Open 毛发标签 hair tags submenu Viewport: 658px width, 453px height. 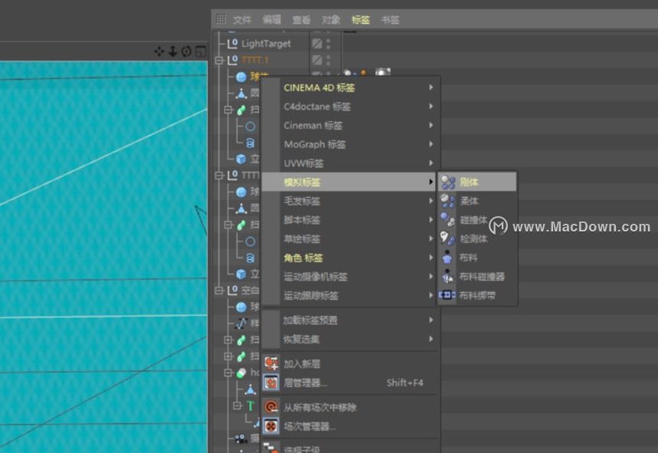pyautogui.click(x=350, y=201)
